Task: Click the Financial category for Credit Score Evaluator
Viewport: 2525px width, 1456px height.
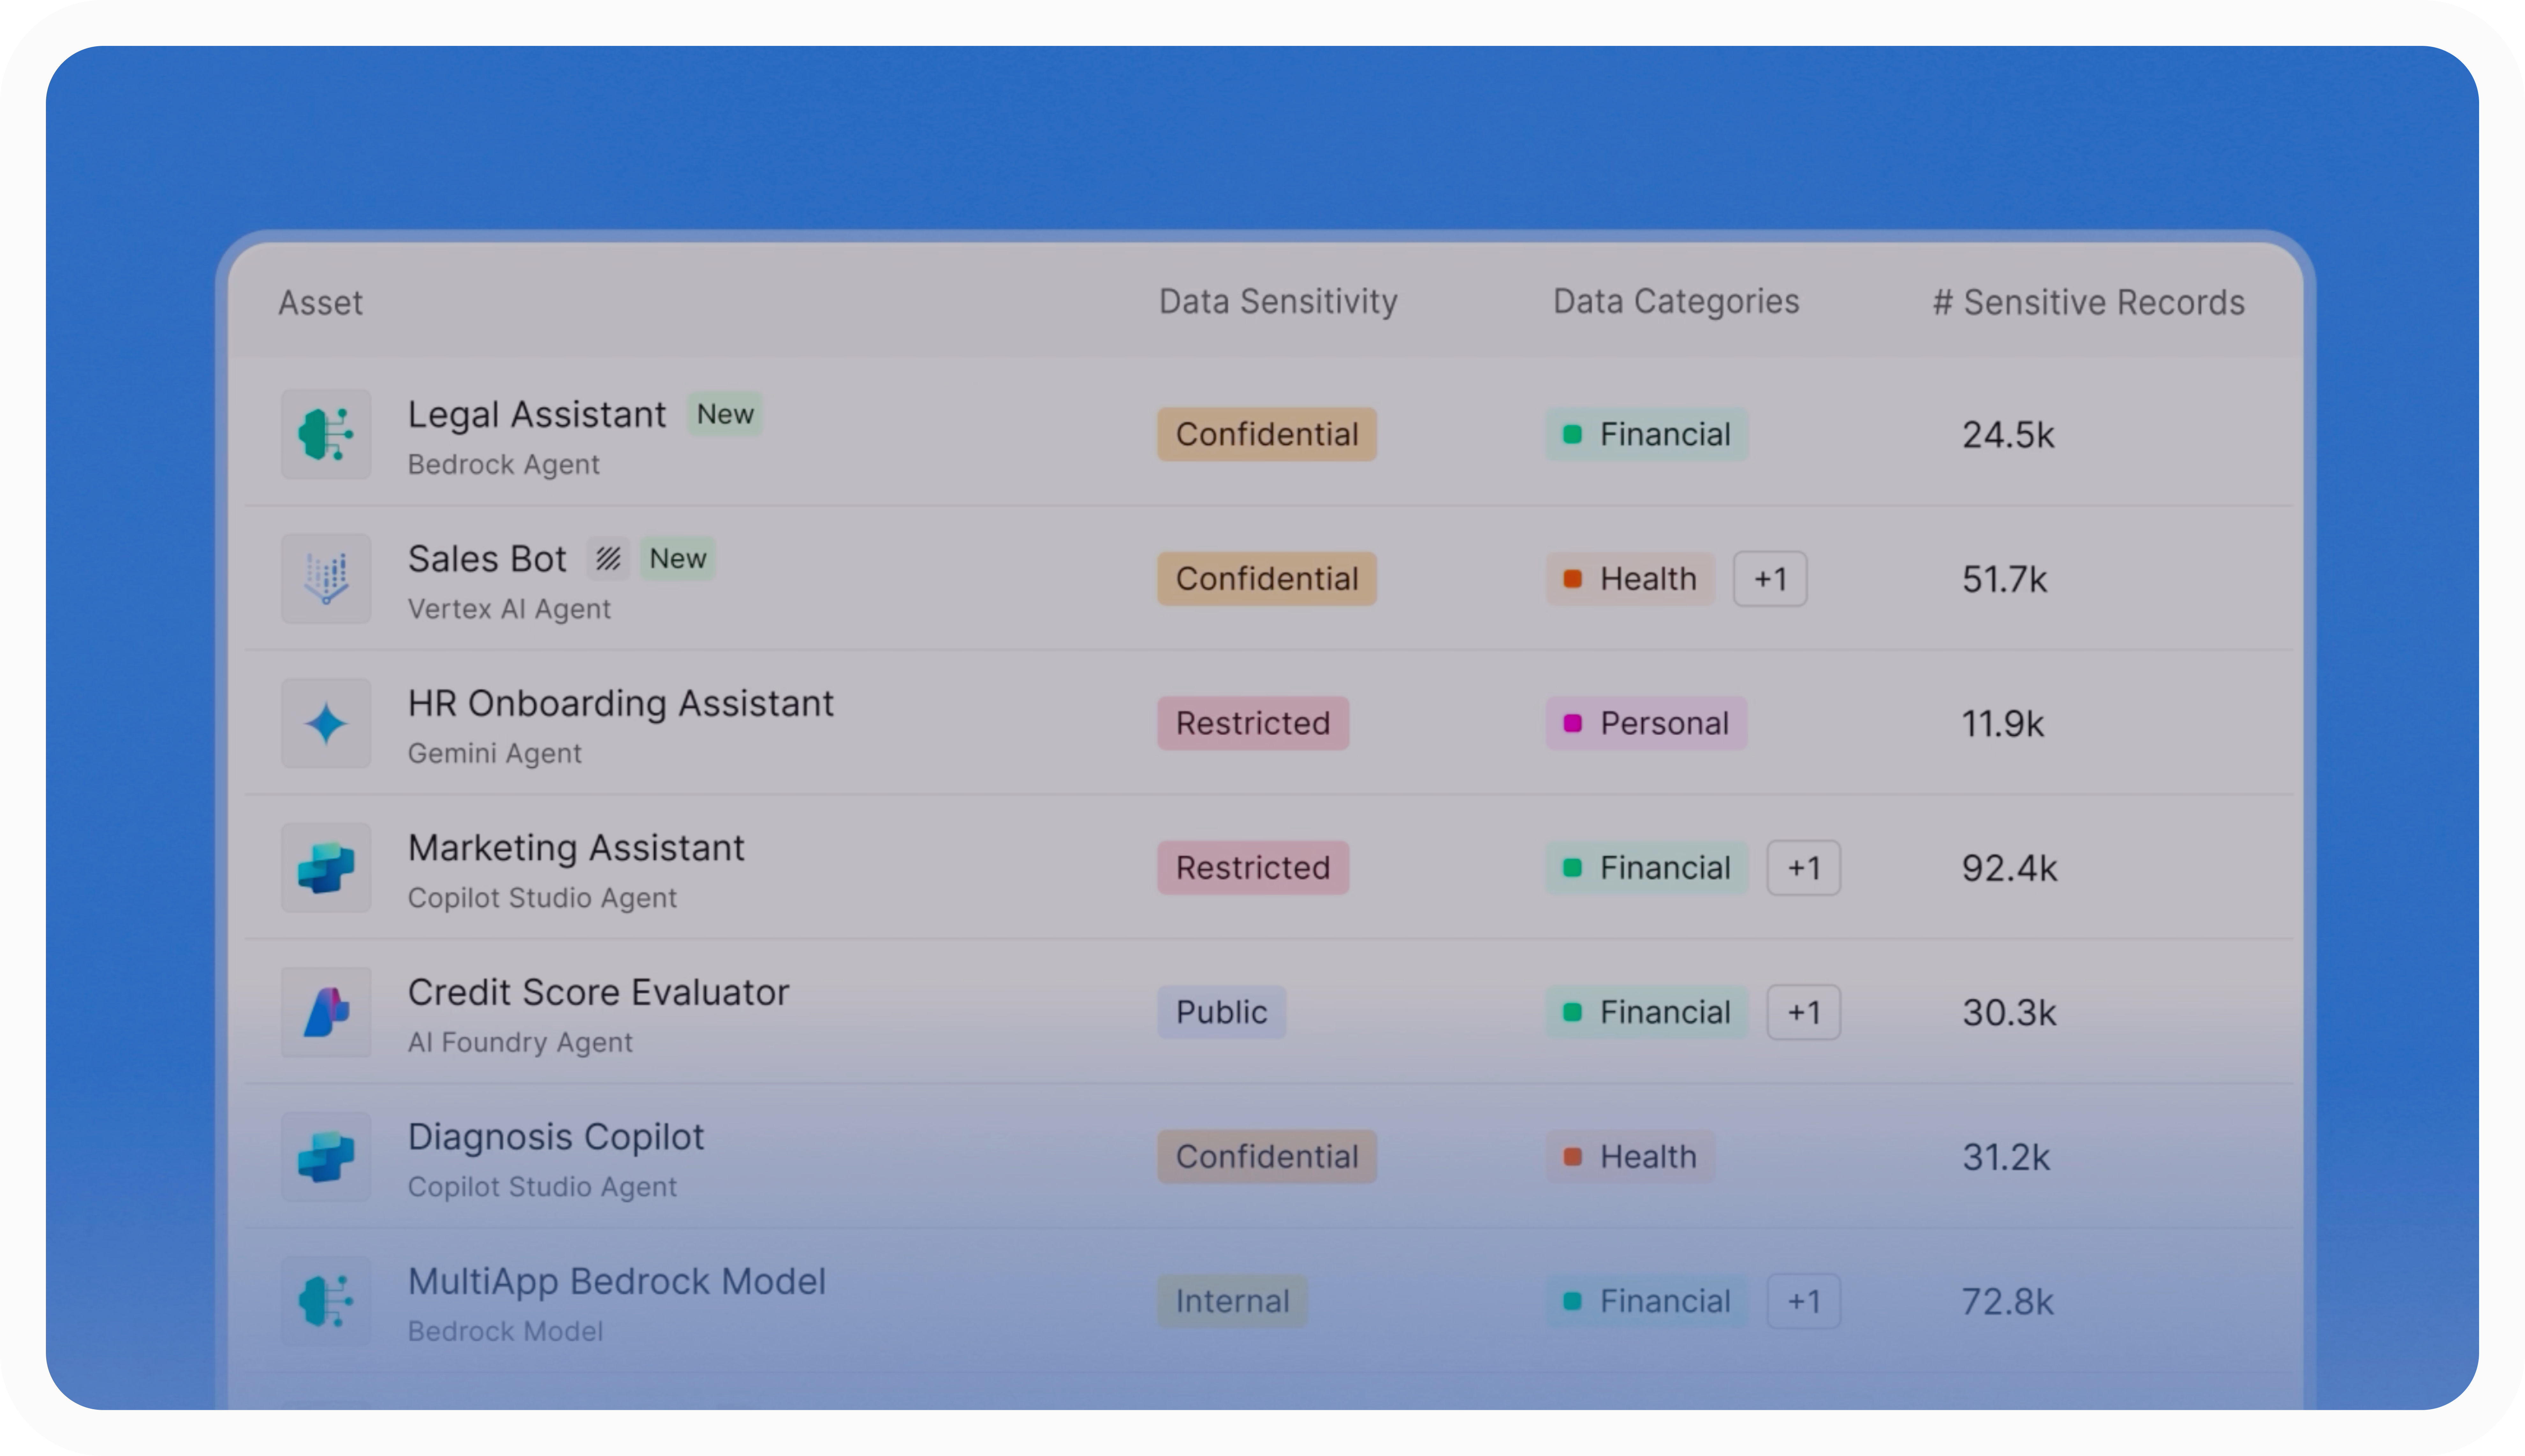Action: coord(1647,1012)
